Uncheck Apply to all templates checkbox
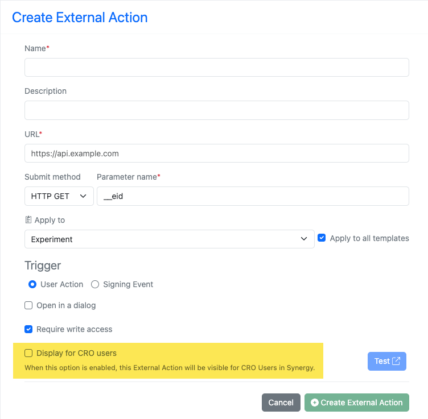Image resolution: width=428 pixels, height=419 pixels. click(x=322, y=238)
